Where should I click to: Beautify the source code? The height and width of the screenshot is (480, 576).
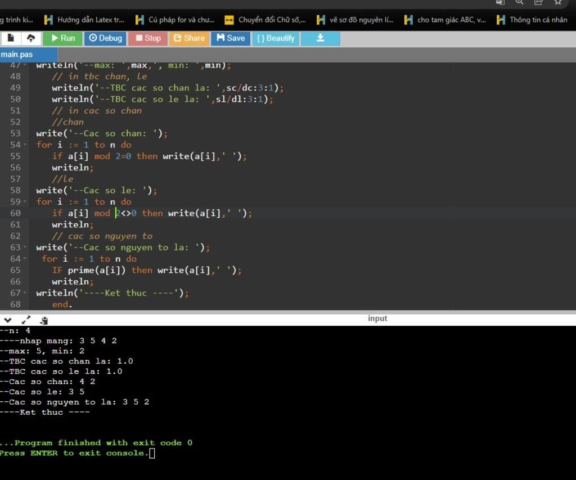point(276,38)
